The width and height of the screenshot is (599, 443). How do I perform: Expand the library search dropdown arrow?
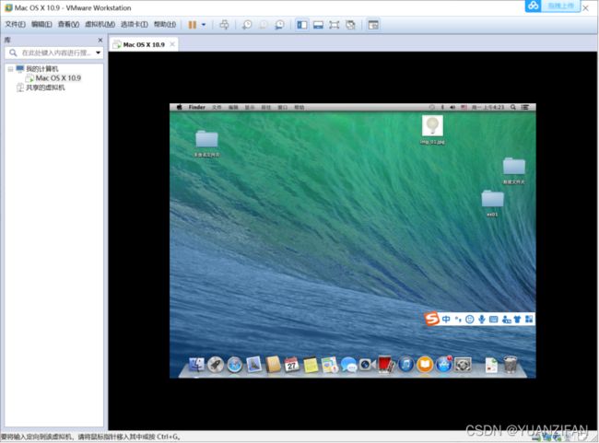click(99, 52)
